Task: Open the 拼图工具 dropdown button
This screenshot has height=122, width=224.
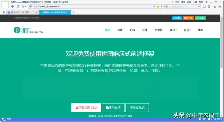Action: click(x=188, y=18)
